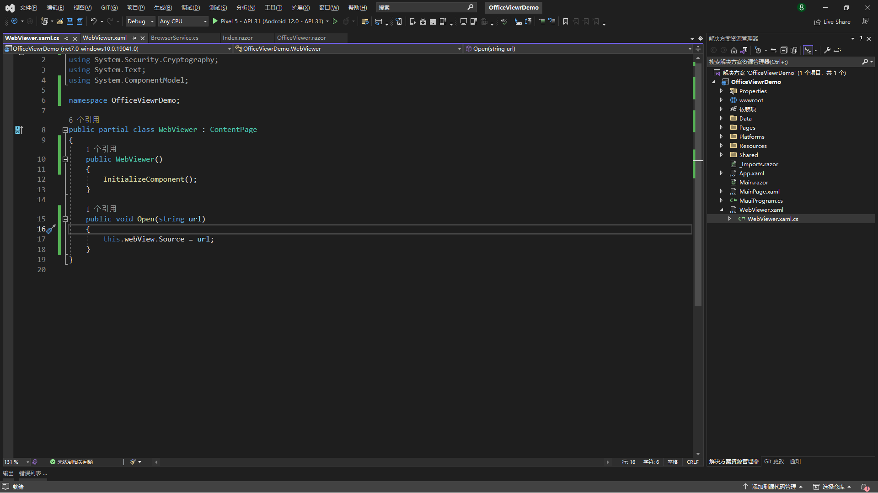Click the screwdriver quick action icon
Image resolution: width=878 pixels, height=493 pixels.
tap(51, 229)
